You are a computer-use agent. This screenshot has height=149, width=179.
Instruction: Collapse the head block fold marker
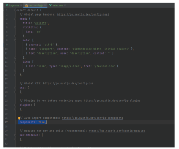tap(15, 19)
